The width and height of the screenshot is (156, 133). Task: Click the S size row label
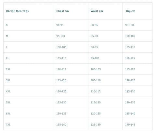point(7,25)
